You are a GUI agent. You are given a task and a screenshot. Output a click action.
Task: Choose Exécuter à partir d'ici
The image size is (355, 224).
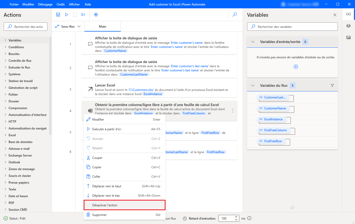click(125, 129)
